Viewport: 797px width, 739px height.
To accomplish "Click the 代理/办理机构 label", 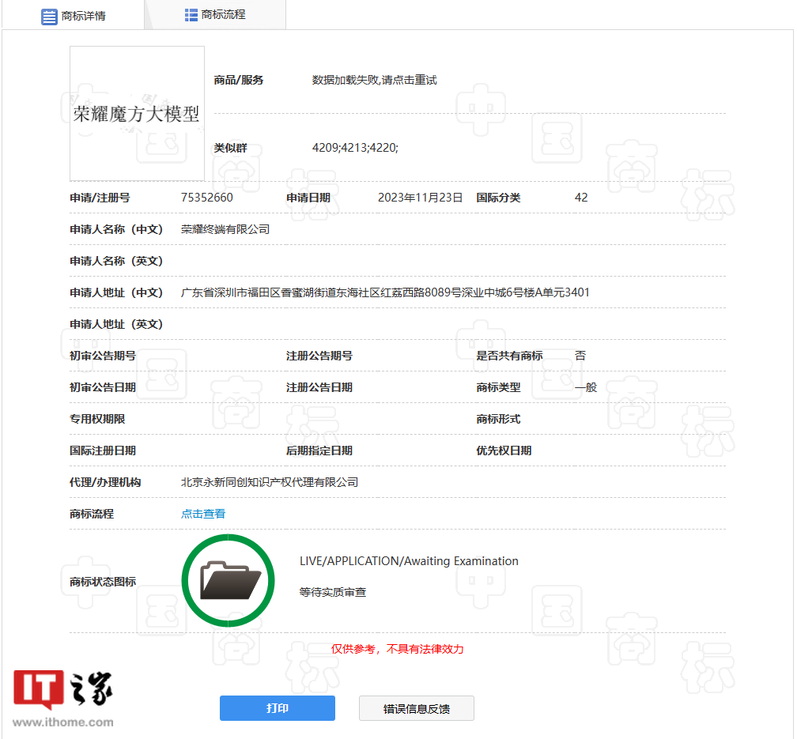I will [105, 482].
